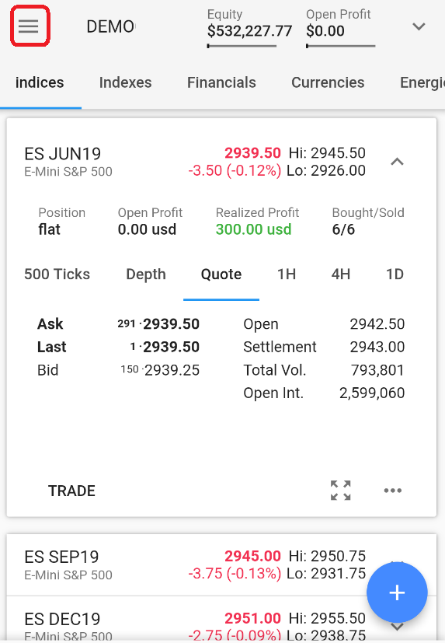
Task: Select the 4H chart interval
Action: tap(340, 274)
